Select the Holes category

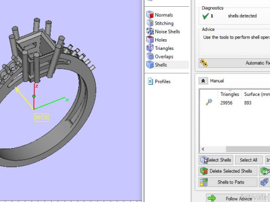(161, 40)
